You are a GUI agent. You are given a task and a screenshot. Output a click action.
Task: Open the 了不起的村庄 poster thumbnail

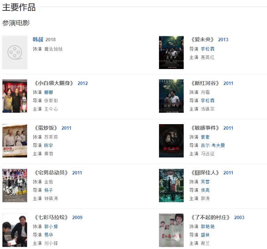click(x=171, y=230)
